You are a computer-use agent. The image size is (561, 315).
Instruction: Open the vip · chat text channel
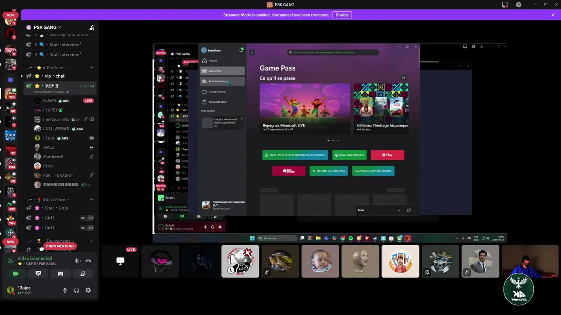click(x=60, y=76)
